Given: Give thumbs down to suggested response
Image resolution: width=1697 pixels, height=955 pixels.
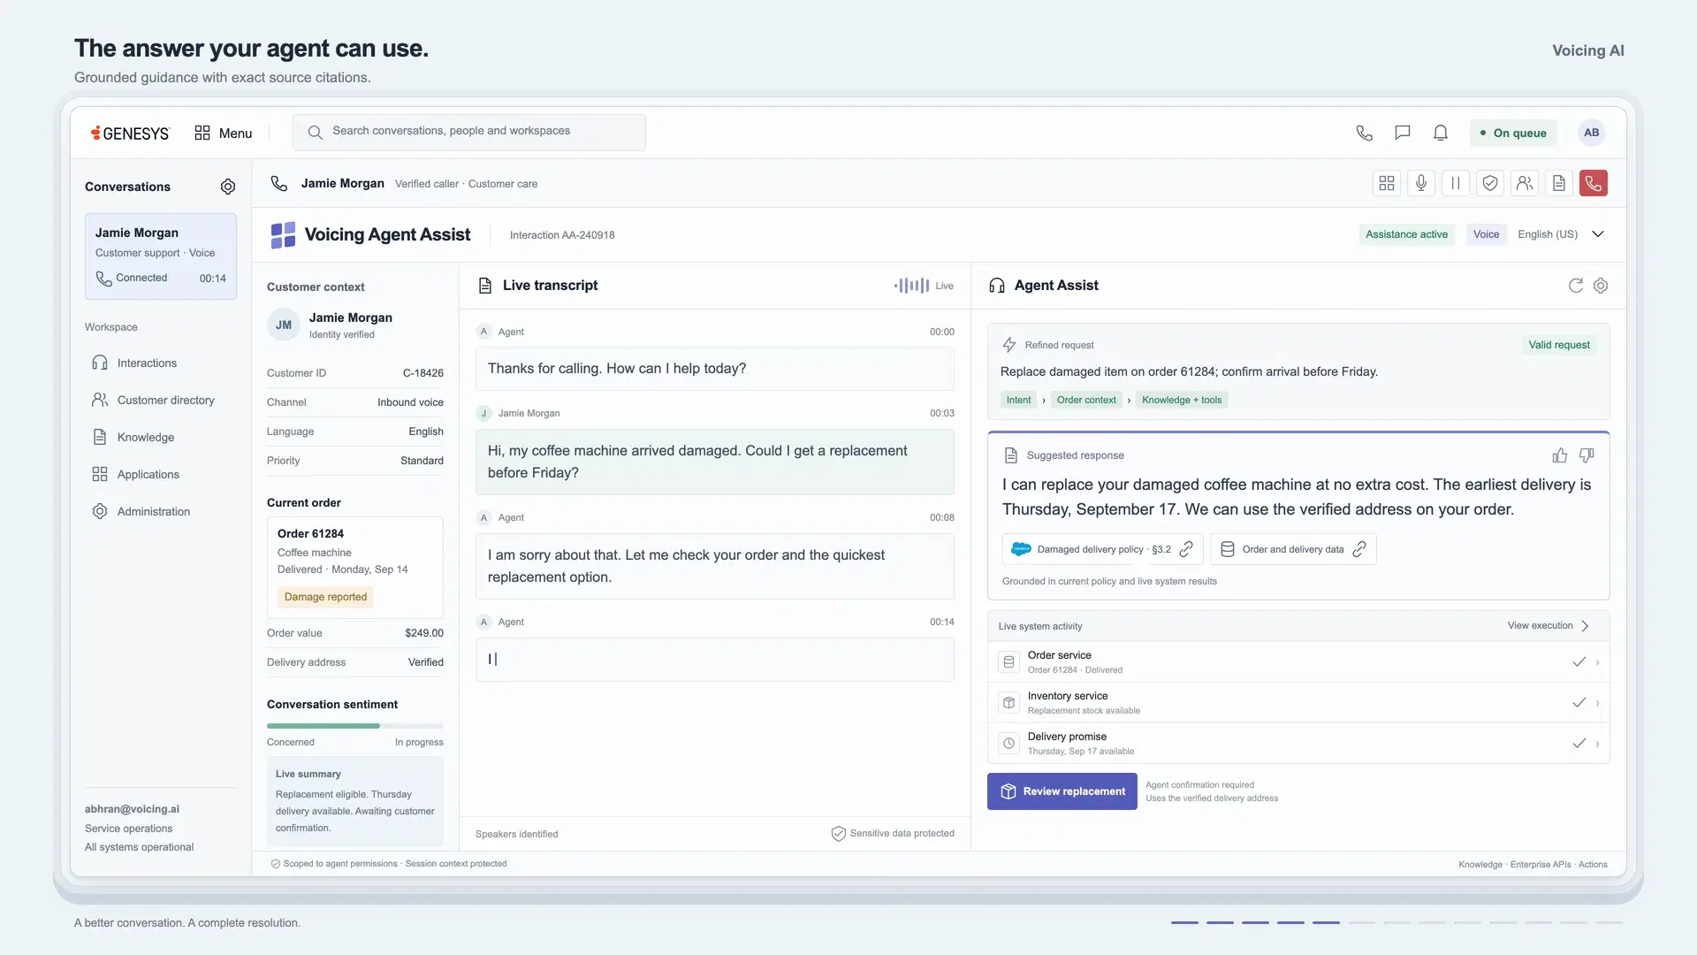Looking at the screenshot, I should (1587, 455).
